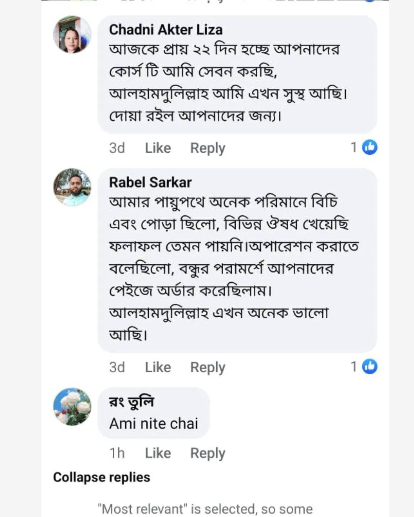Reply to Rabel Sarkar's comment

click(x=207, y=367)
